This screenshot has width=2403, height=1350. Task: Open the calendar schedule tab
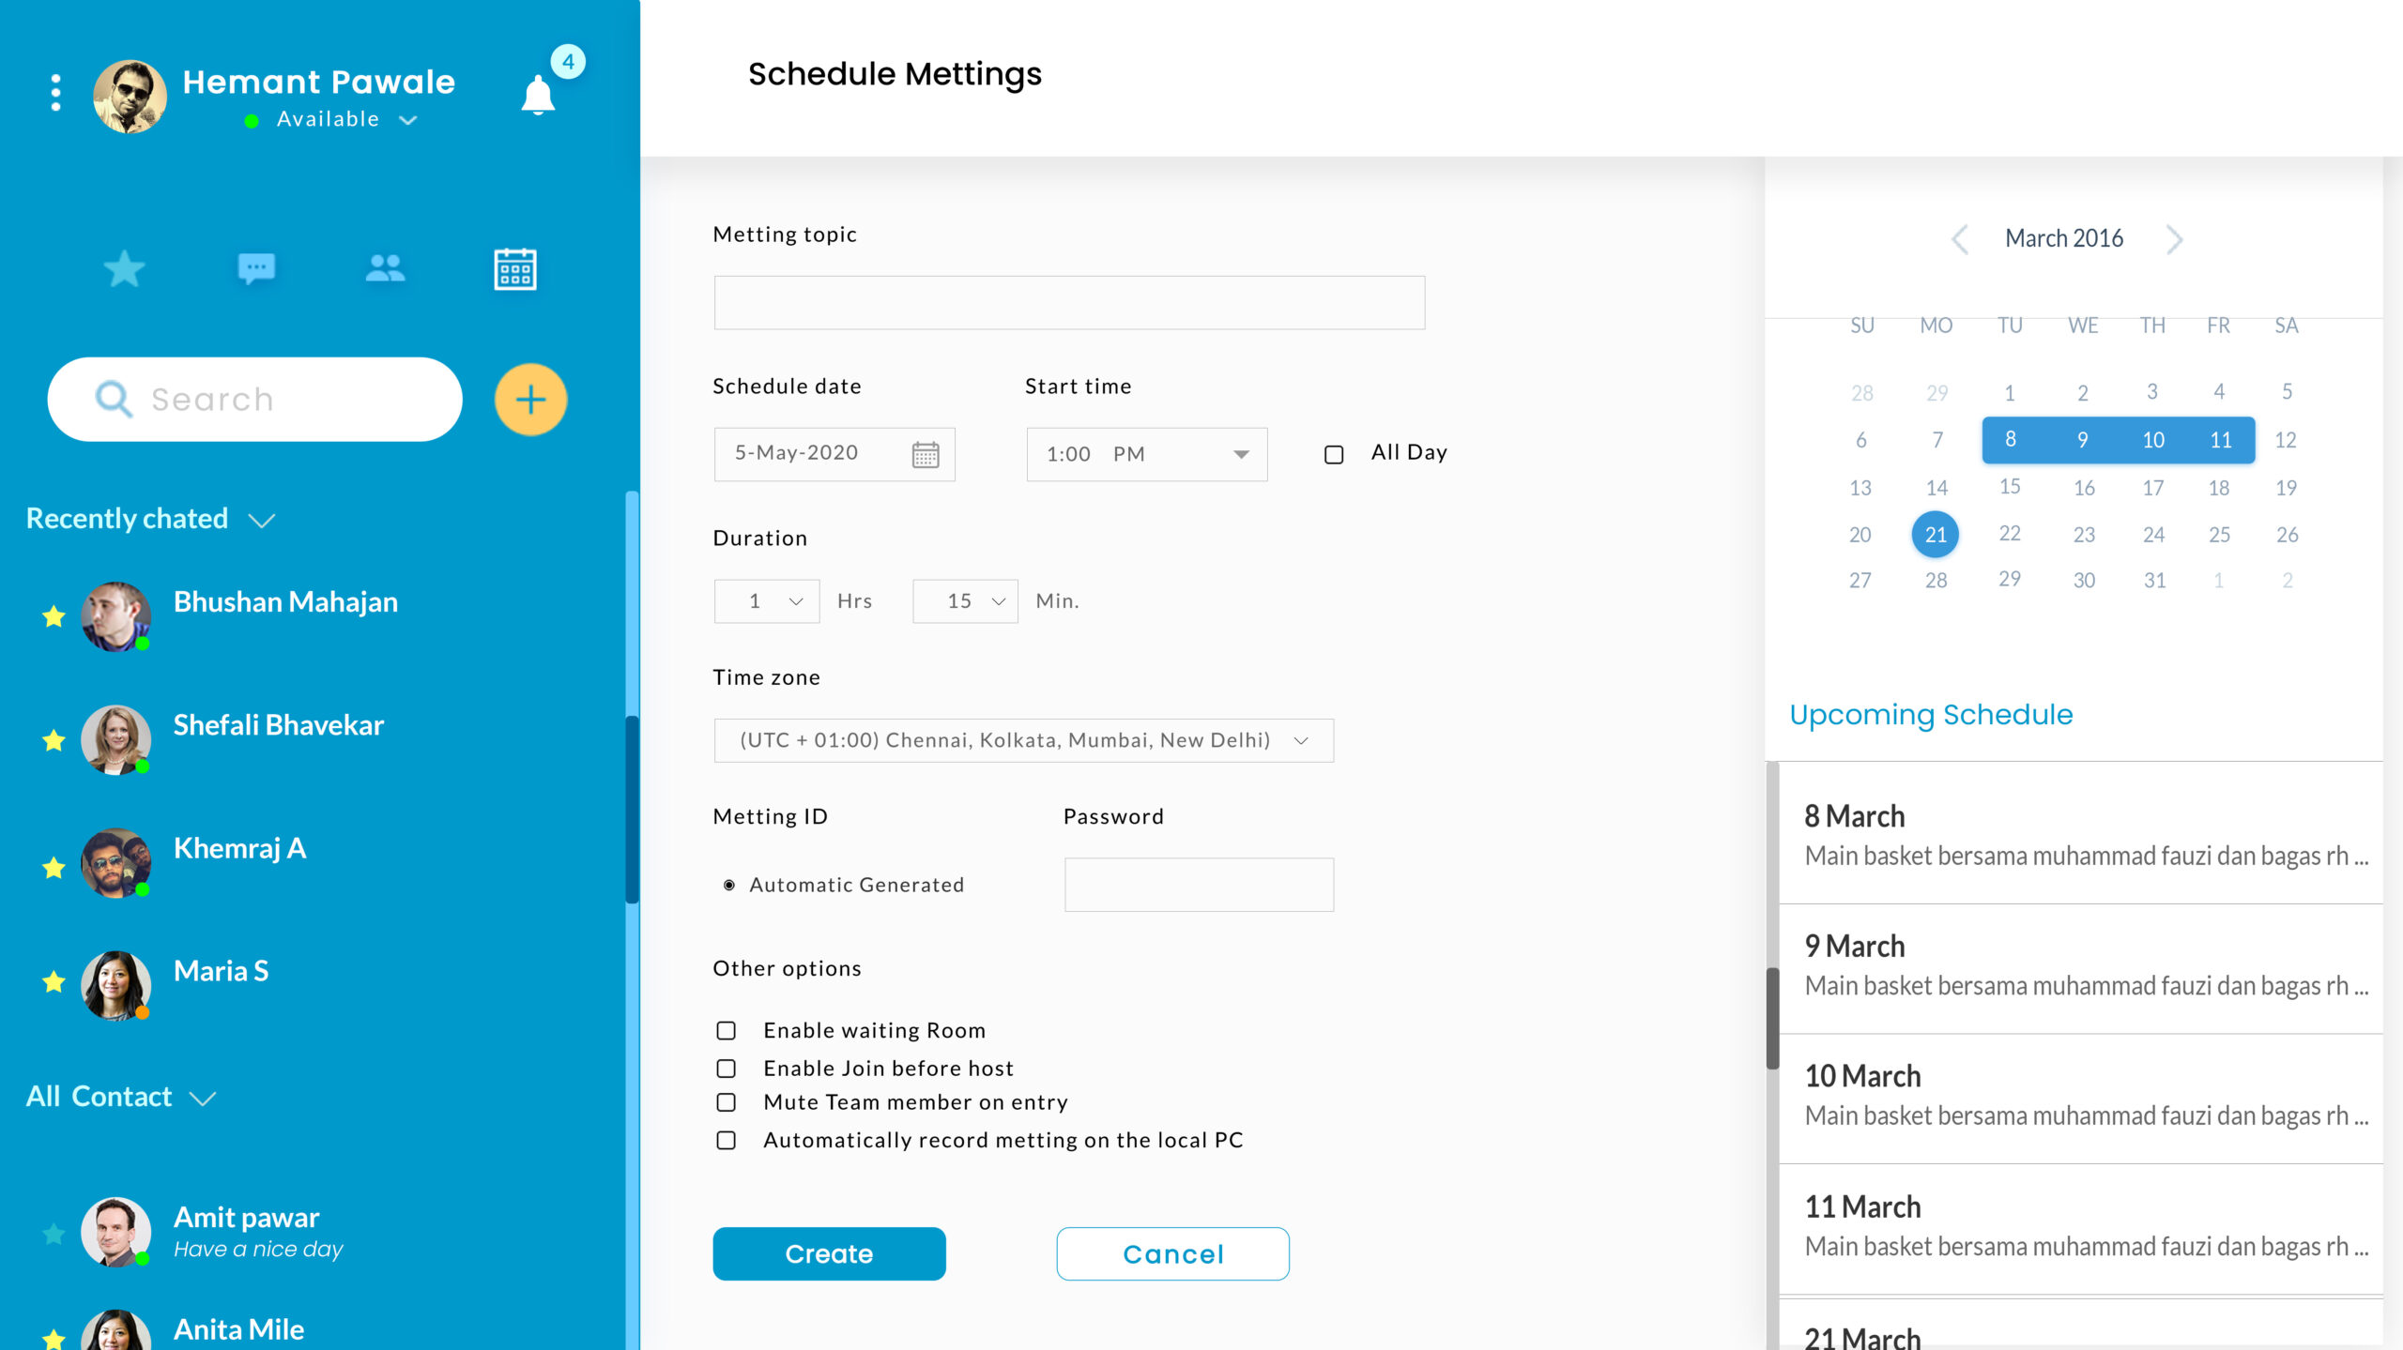point(515,269)
